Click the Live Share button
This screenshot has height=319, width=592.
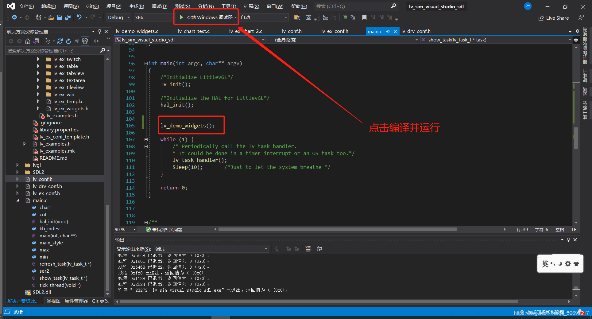pyautogui.click(x=554, y=18)
